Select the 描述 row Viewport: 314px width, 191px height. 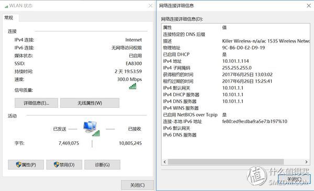(x=236, y=41)
